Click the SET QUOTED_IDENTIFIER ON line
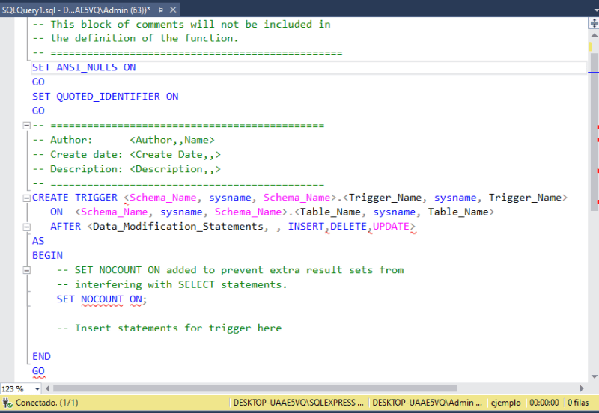Screen dimensions: 599x413 coord(105,97)
